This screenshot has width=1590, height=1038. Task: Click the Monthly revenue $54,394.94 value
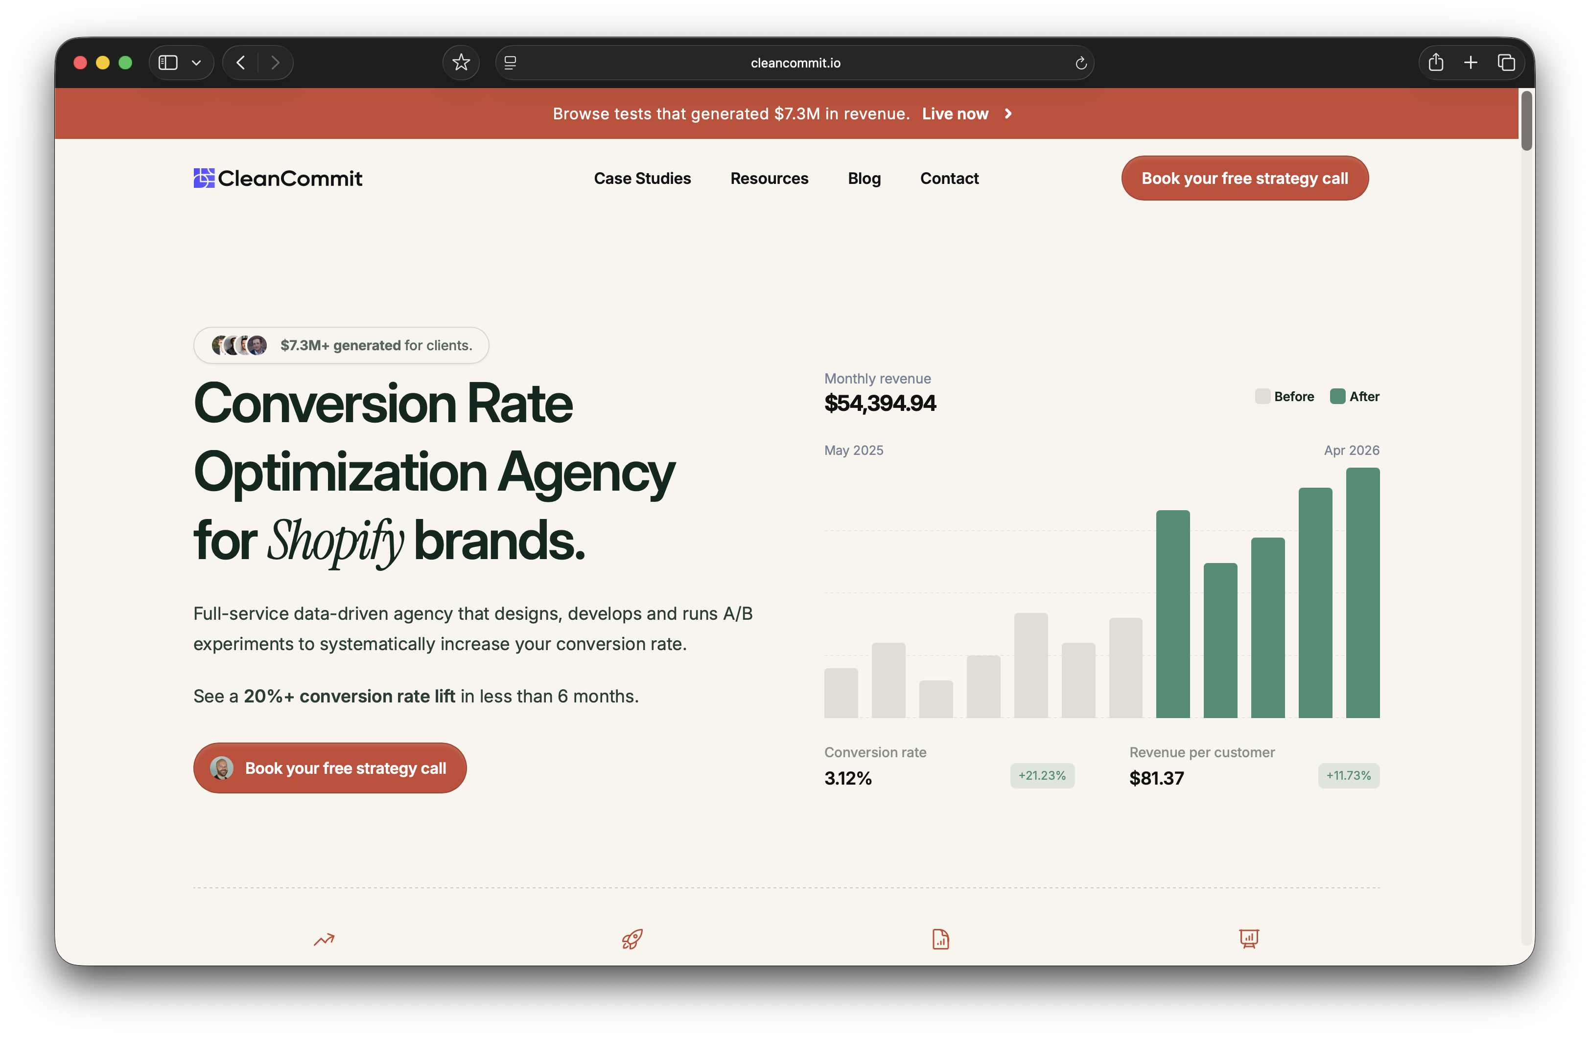pos(880,403)
